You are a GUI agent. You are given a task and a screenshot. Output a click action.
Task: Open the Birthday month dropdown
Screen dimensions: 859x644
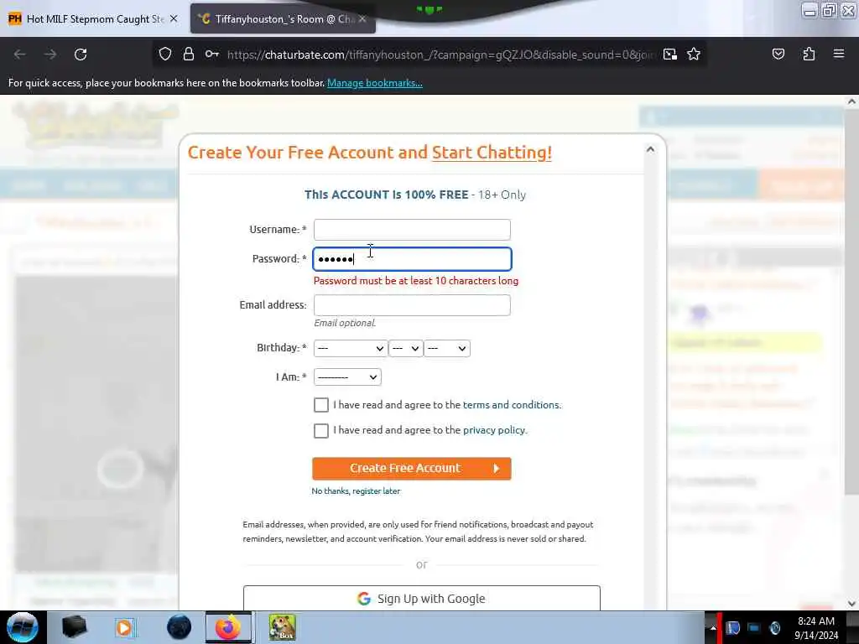[350, 348]
